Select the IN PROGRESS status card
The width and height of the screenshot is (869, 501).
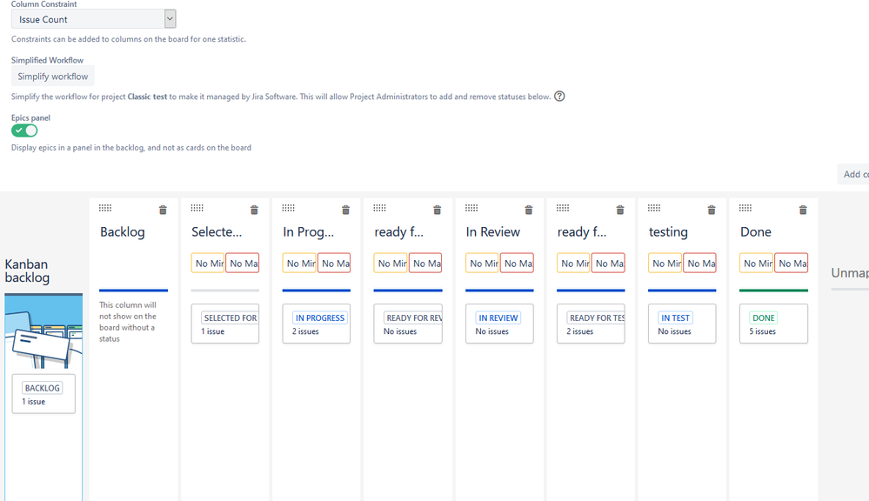[317, 324]
